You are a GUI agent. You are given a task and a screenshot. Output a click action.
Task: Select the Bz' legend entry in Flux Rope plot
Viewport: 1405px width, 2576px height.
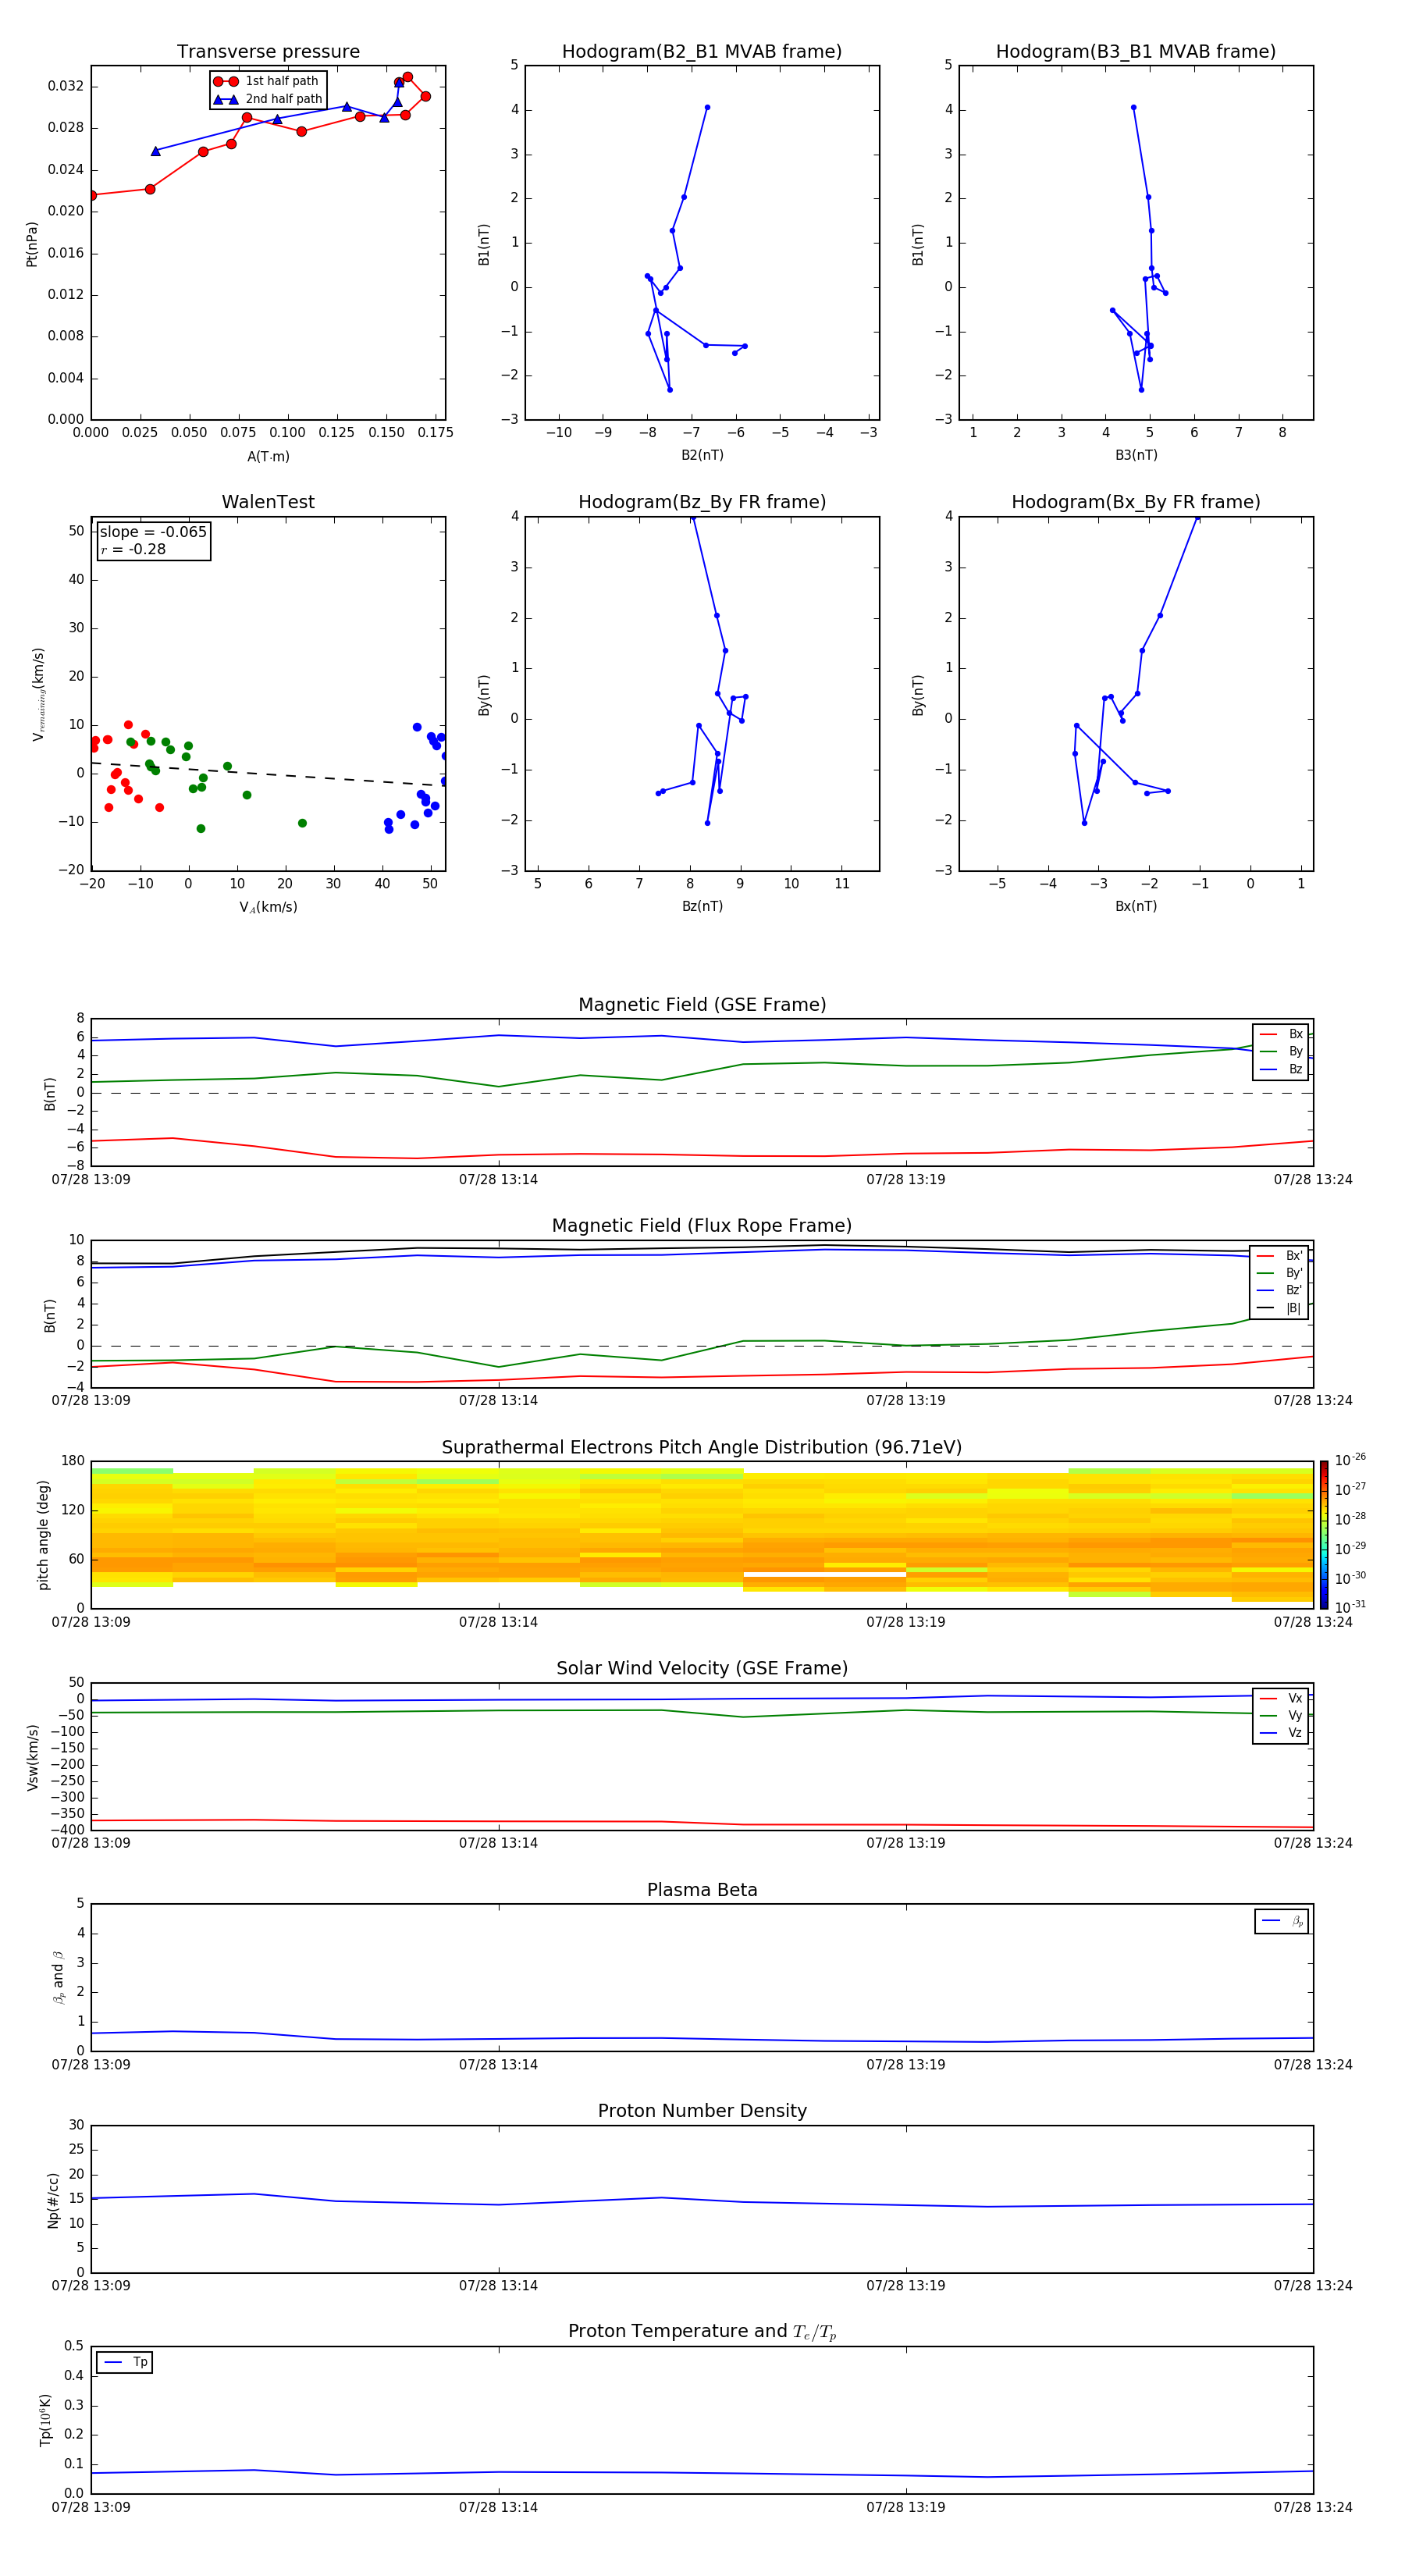[x=1279, y=1290]
